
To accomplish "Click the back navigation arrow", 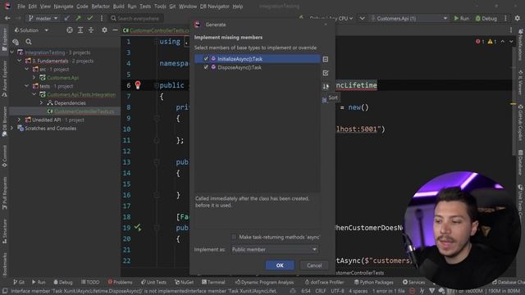I will pos(7,18).
